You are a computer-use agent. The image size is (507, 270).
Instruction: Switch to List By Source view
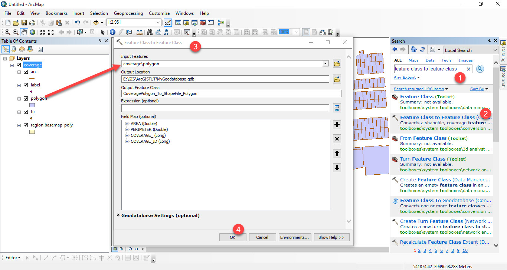coord(14,49)
